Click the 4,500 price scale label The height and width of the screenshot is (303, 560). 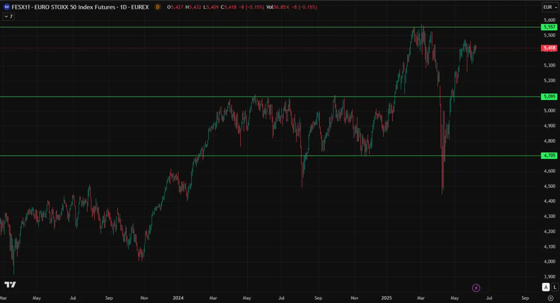(550, 186)
